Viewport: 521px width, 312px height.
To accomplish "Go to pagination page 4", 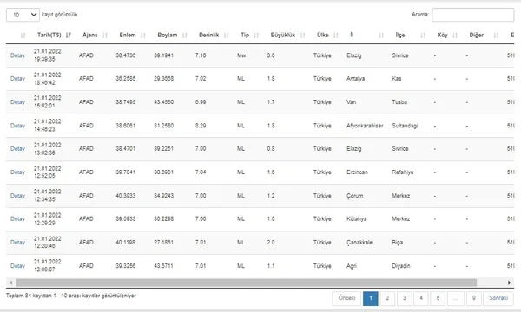I will pyautogui.click(x=421, y=298).
